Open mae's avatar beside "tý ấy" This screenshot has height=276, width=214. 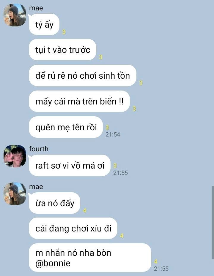point(15,15)
